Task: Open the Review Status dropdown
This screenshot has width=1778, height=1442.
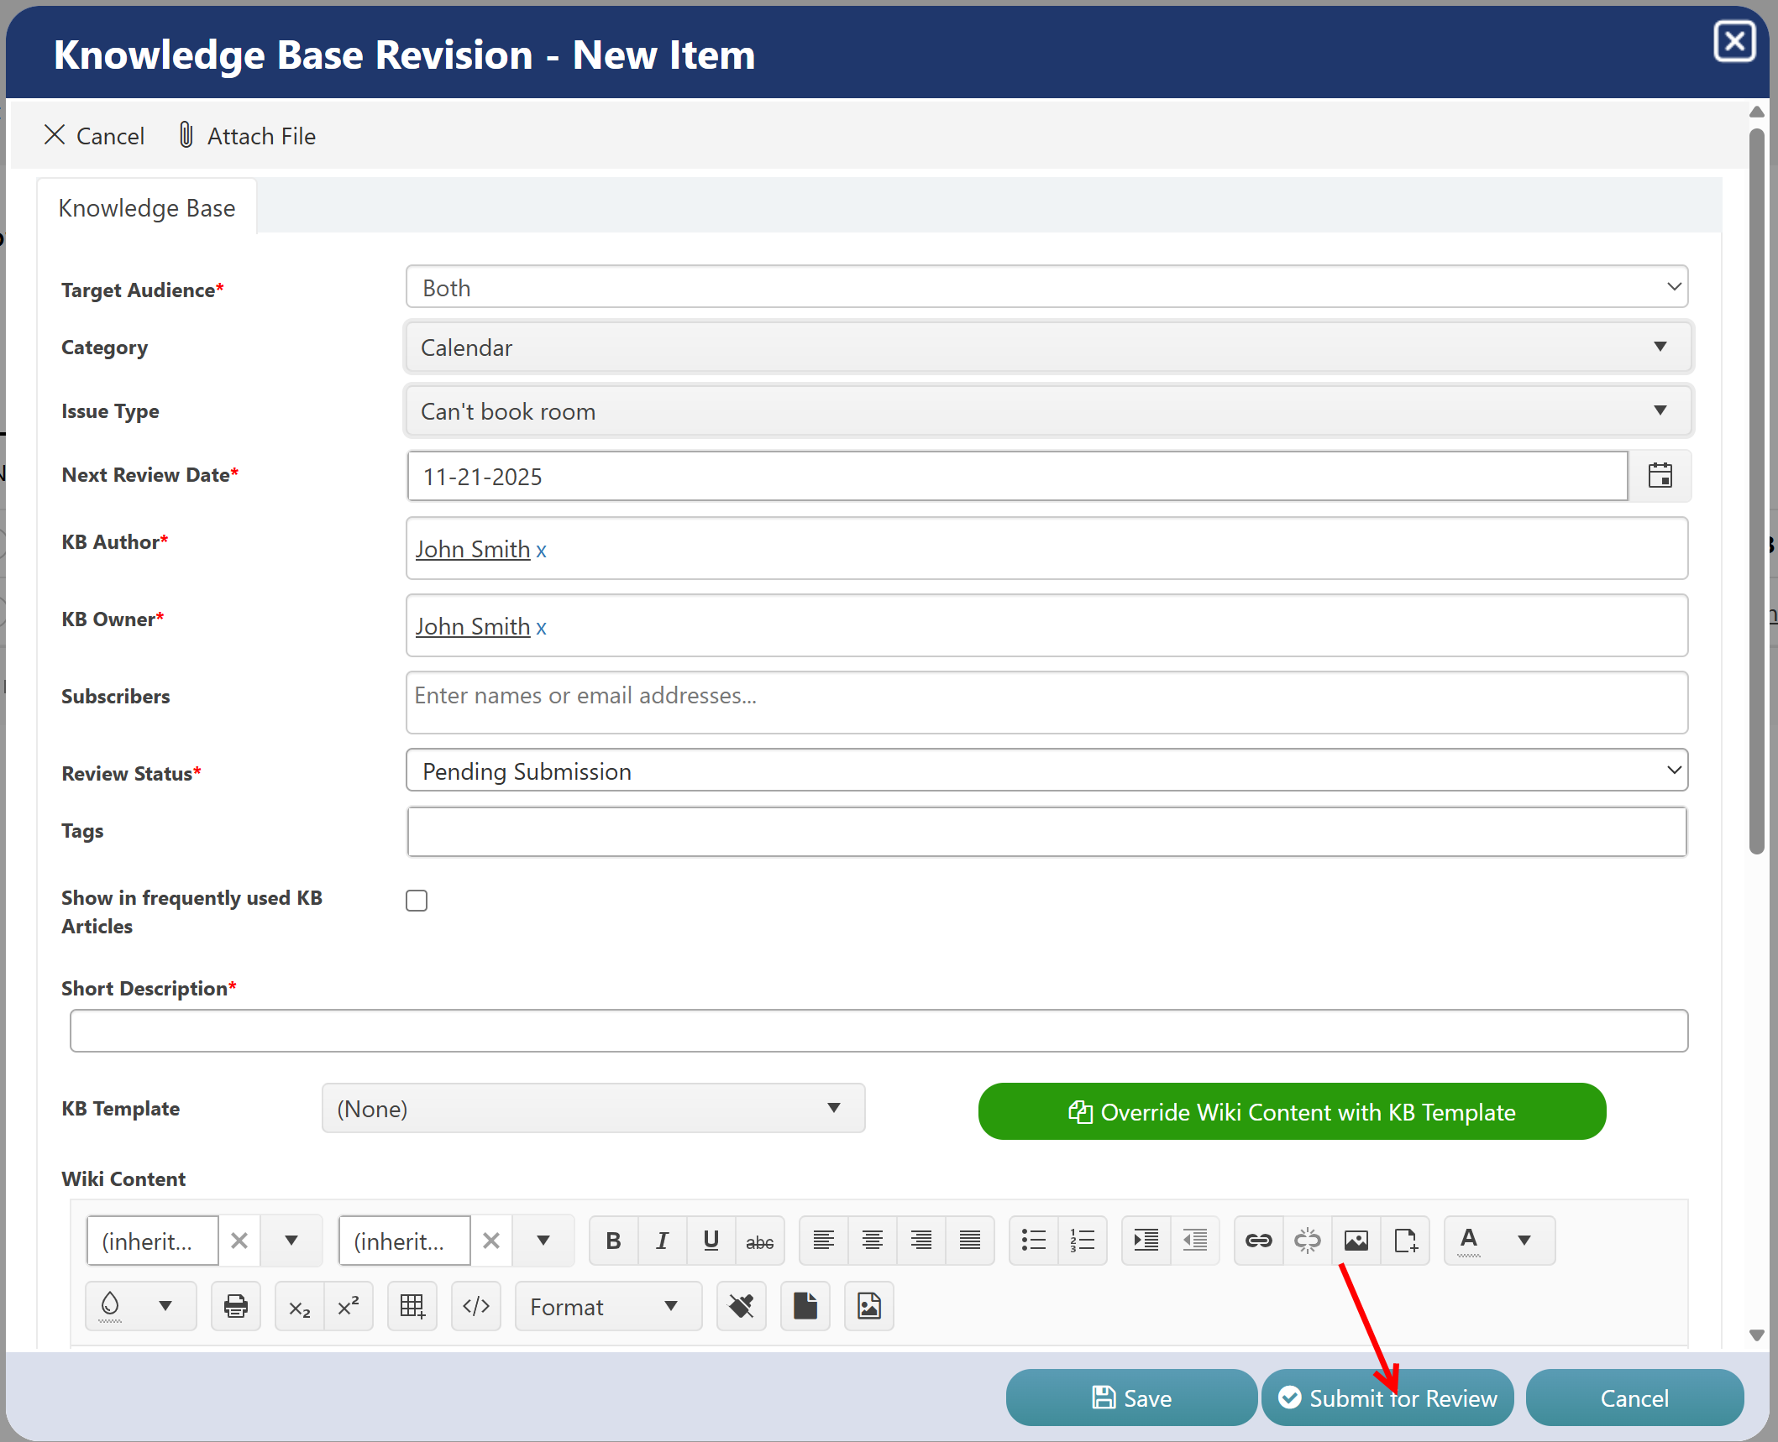Action: pos(1047,771)
